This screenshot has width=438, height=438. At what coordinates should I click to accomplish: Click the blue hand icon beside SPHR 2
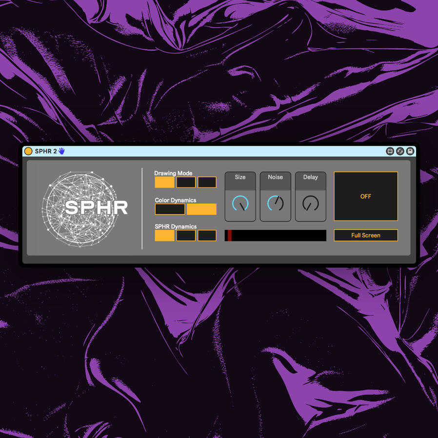click(x=61, y=151)
